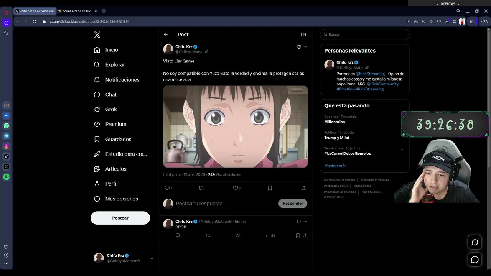Click the Postear button
The width and height of the screenshot is (491, 276).
pyautogui.click(x=120, y=218)
